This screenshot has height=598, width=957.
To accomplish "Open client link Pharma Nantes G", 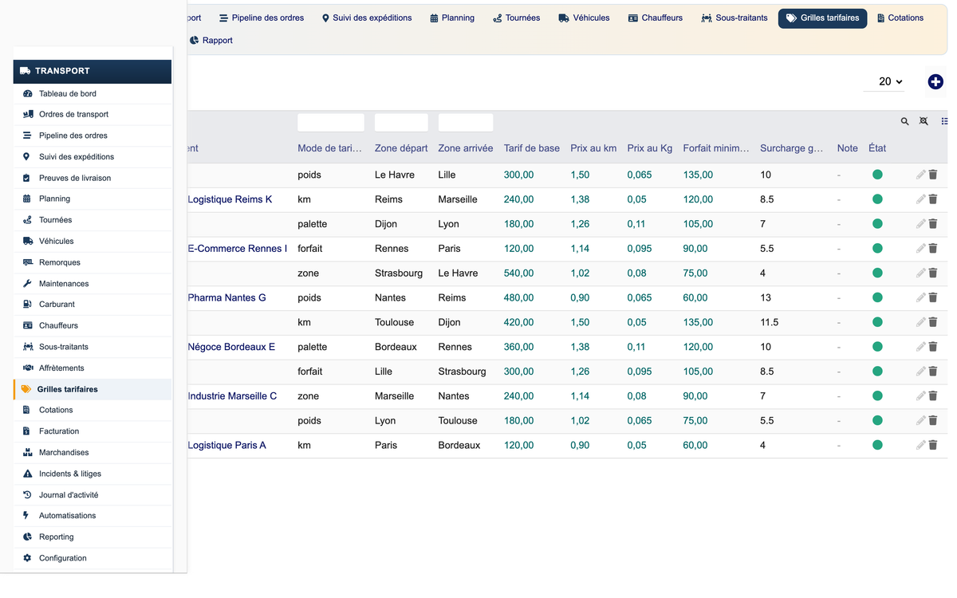I will 227,297.
